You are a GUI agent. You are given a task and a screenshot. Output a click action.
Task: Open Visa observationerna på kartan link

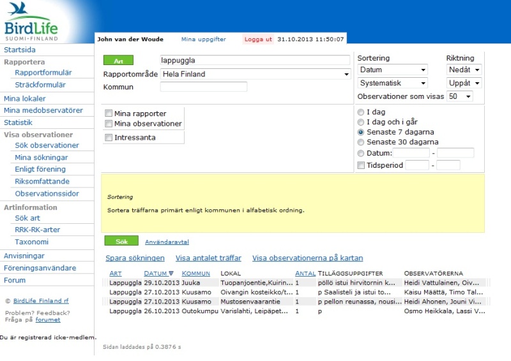[x=307, y=258]
